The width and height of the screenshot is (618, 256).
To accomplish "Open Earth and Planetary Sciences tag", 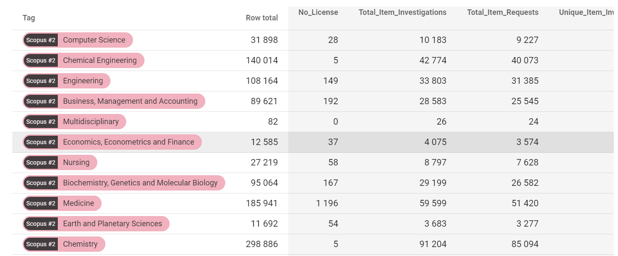I will (96, 224).
